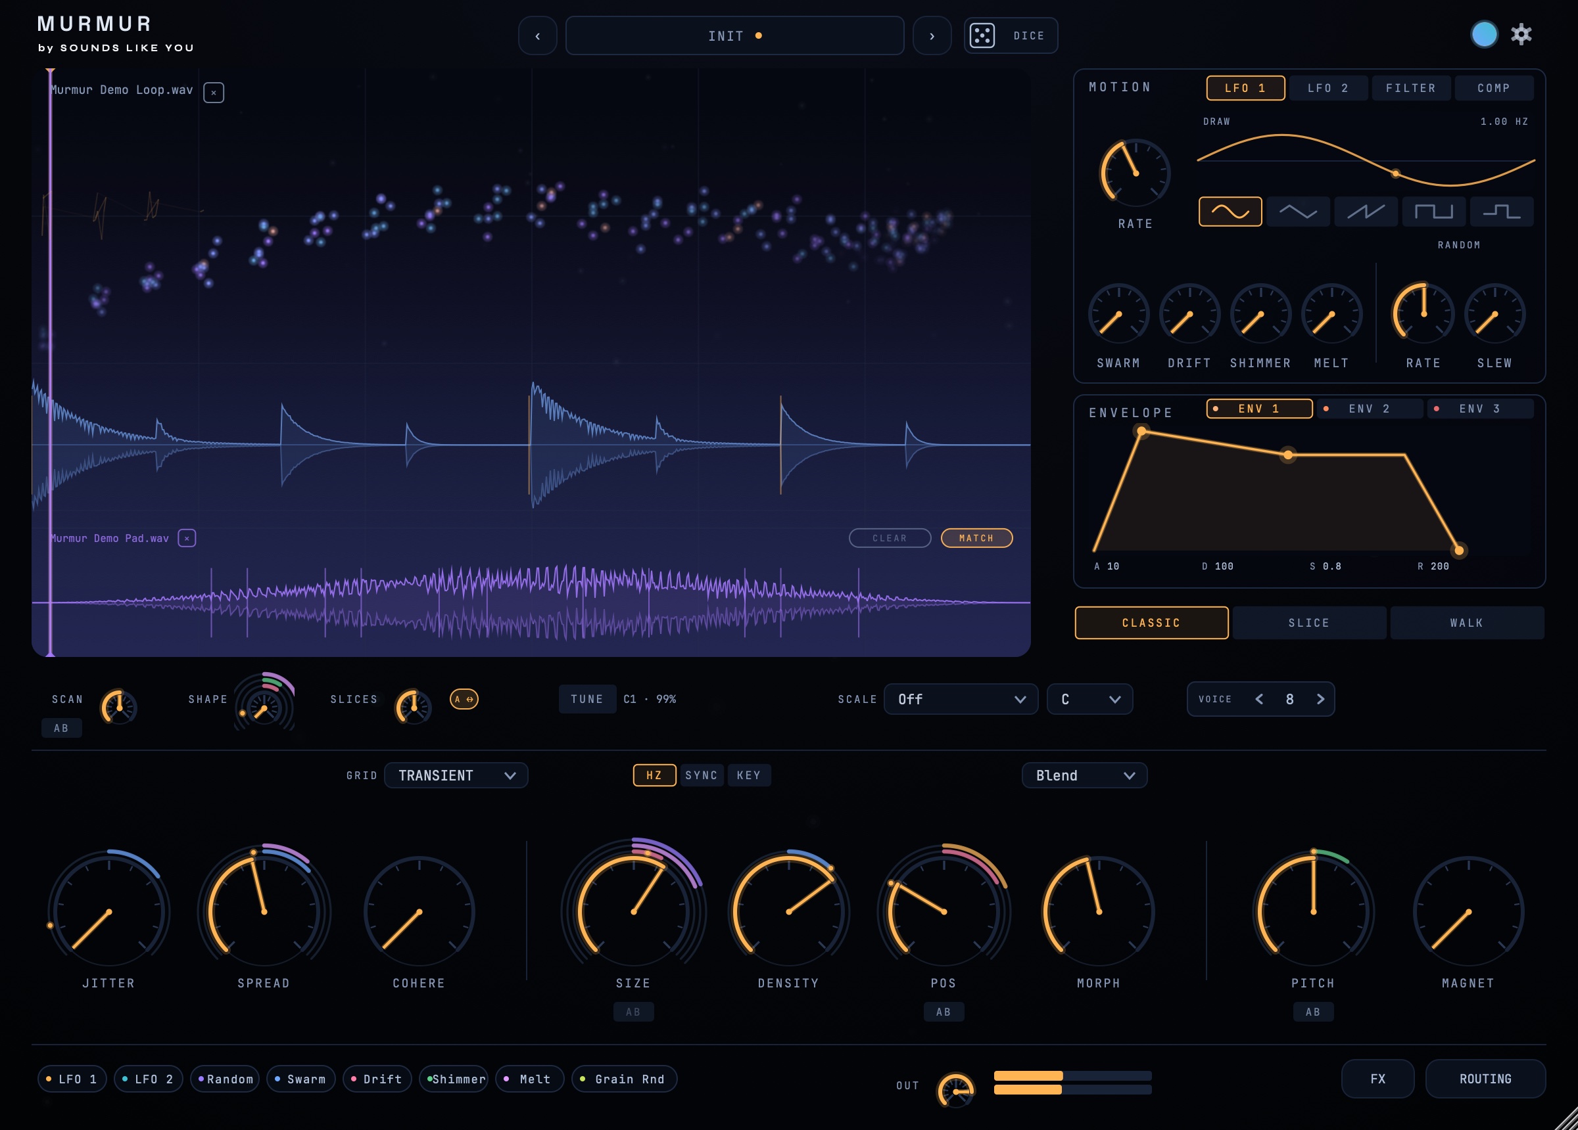Select the Walk playback mode
Screen dimensions: 1578x1130
(1467, 623)
